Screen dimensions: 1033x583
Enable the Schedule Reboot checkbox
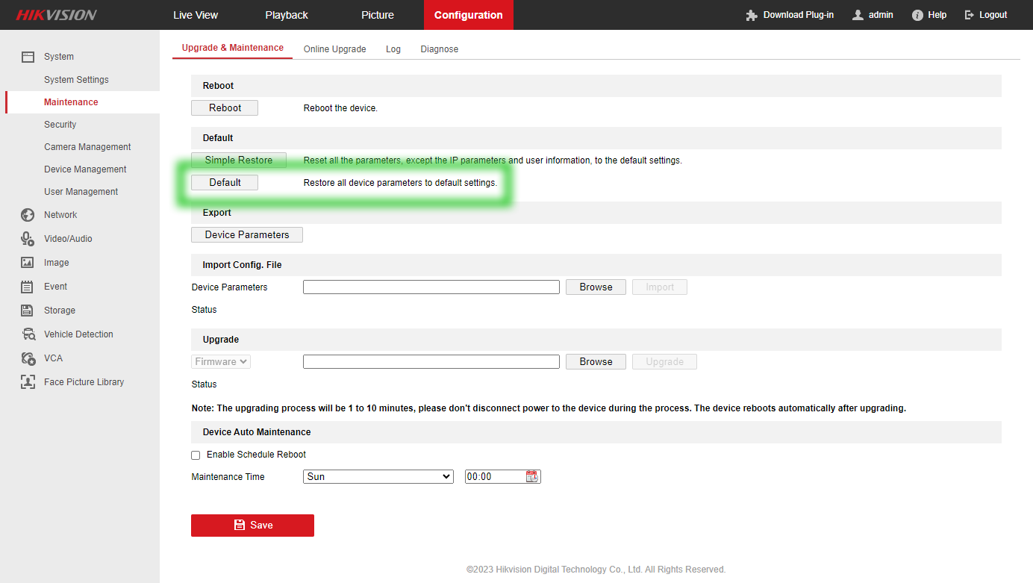tap(196, 455)
